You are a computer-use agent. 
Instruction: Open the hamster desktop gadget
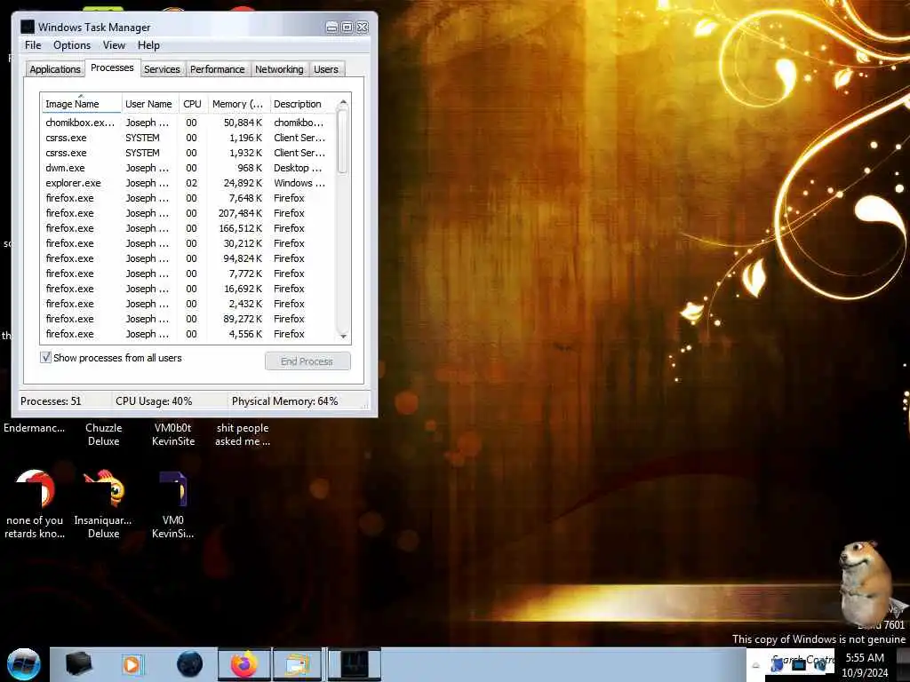865,583
